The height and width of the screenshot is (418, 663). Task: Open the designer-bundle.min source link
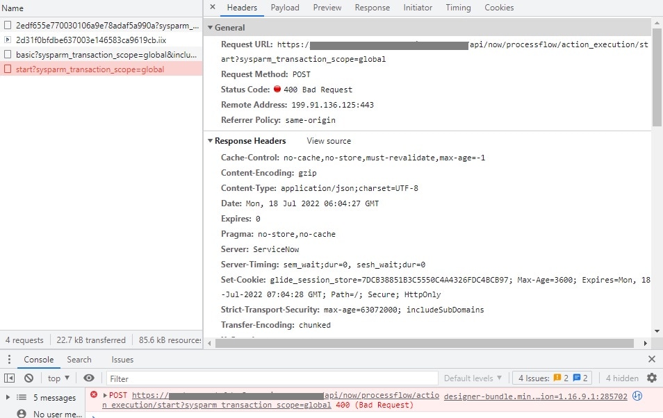535,396
